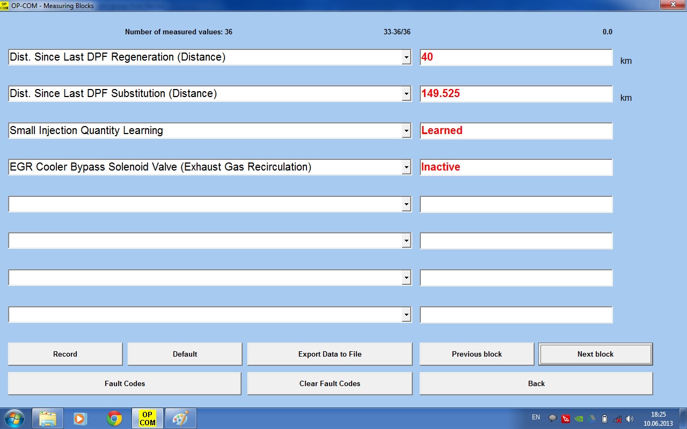Open Paint from the taskbar
The image size is (687, 429).
[180, 418]
